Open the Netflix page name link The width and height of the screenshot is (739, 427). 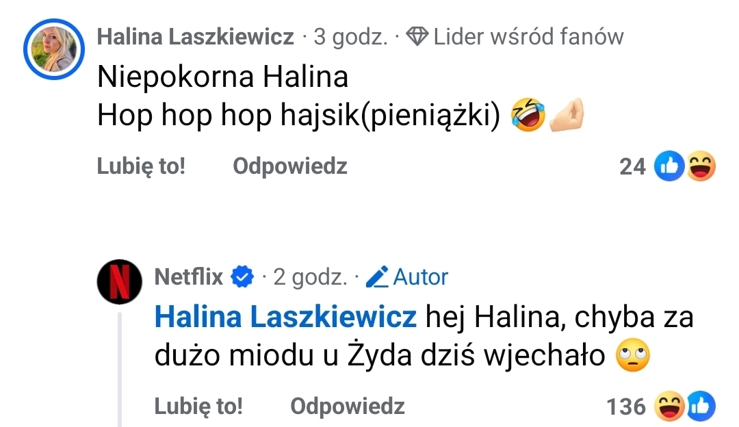click(x=189, y=277)
